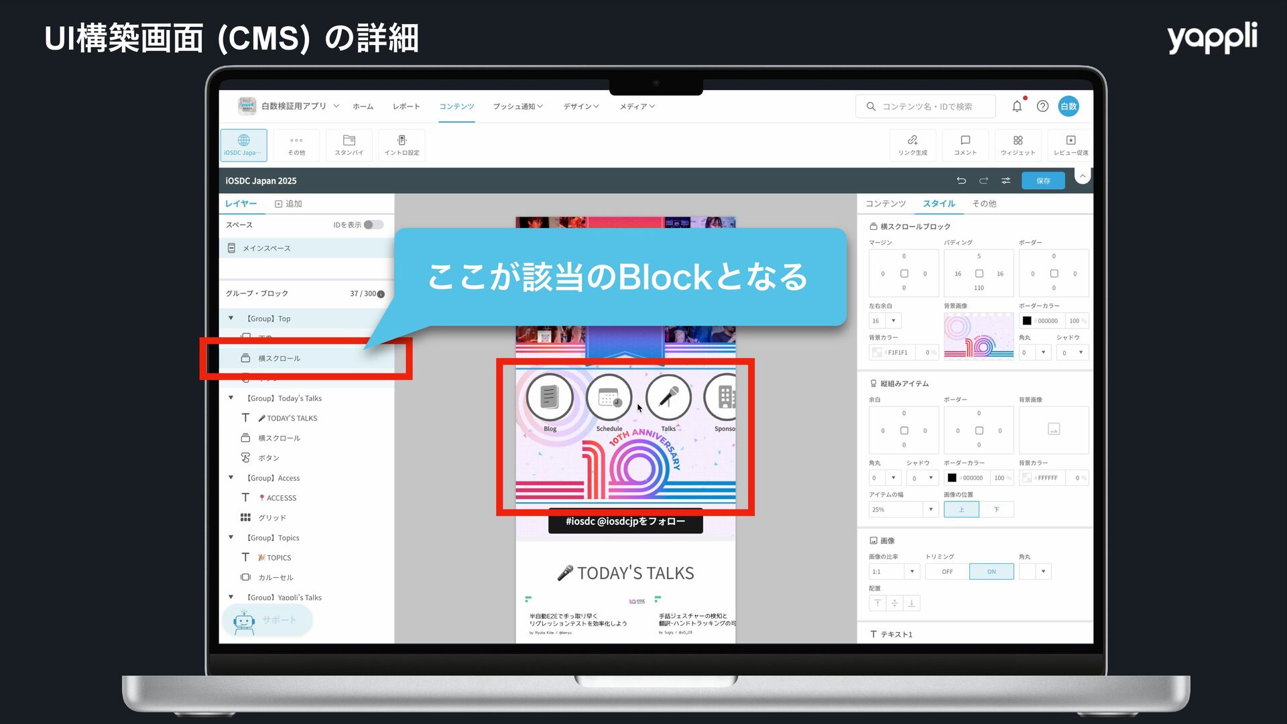1287x724 pixels.
Task: Set 画像の位置 to 下
Action: 996,509
